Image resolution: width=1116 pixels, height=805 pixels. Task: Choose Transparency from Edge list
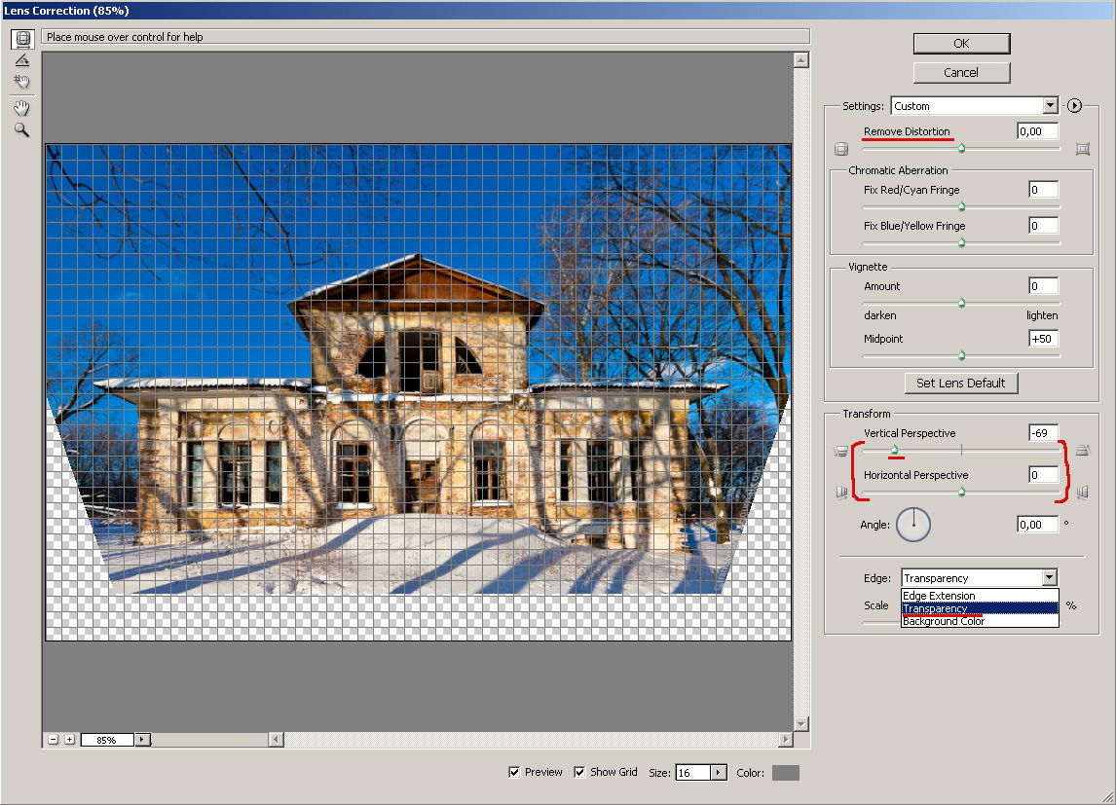pyautogui.click(x=980, y=608)
